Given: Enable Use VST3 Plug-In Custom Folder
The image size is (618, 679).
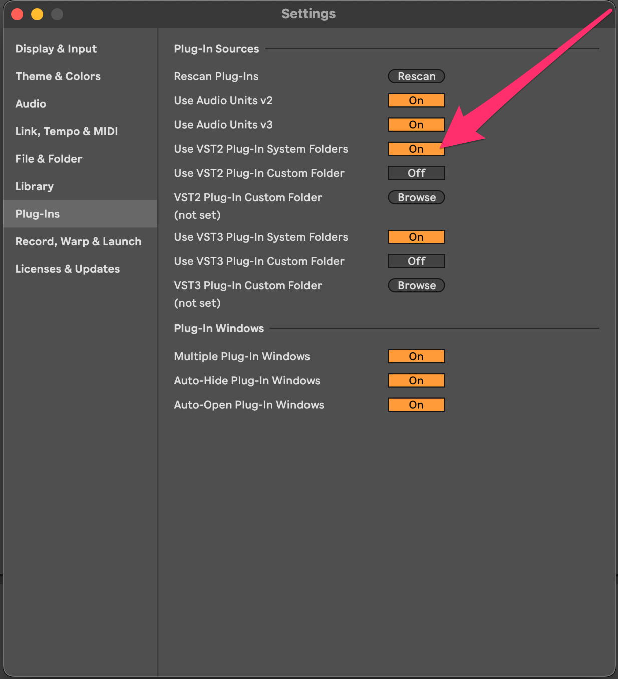Looking at the screenshot, I should [416, 261].
